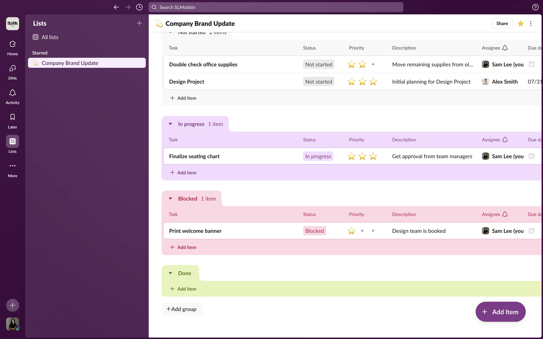Create a new list with plus icon

139,23
